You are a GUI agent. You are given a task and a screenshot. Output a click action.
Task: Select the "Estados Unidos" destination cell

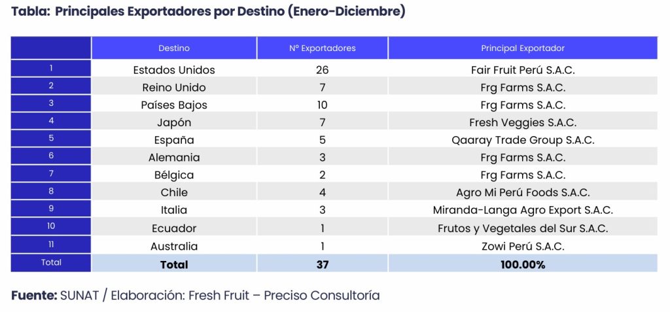pos(174,70)
